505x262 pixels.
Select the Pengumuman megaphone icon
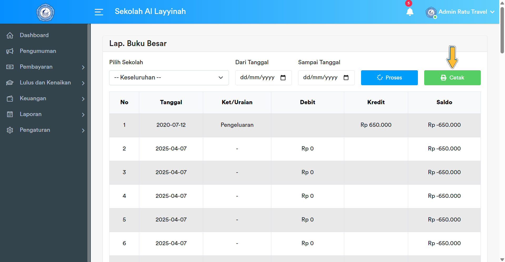point(10,51)
